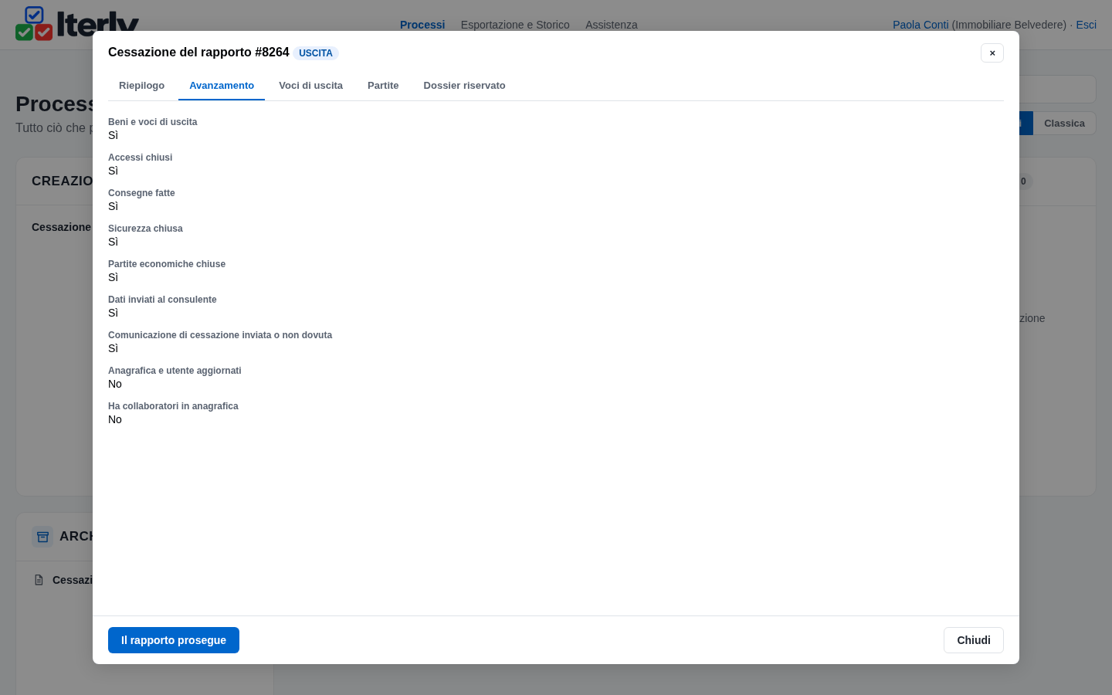Viewport: 1112px width, 695px height.
Task: Click the No value under Ha collaboratori in anagrafica
Action: [115, 419]
